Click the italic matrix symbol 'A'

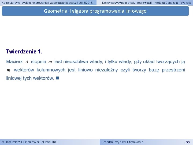point(27,62)
